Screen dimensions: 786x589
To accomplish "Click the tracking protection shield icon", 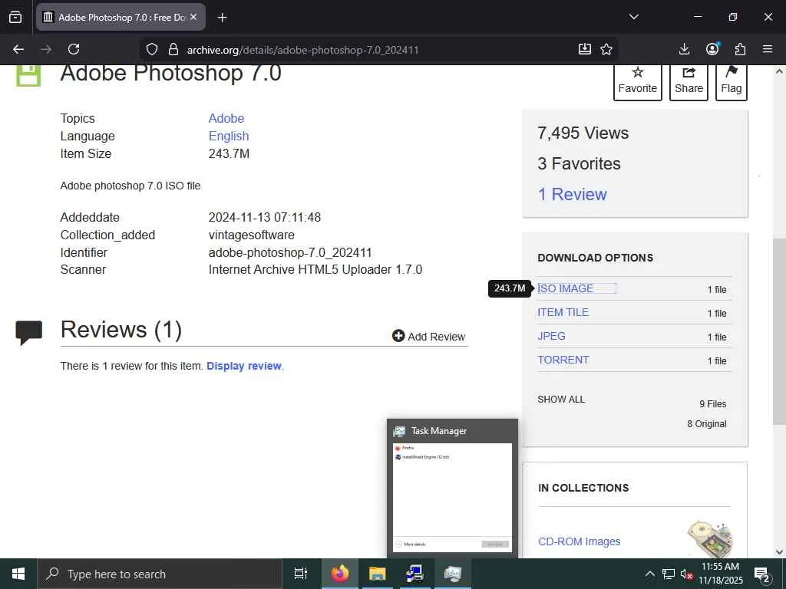I will (152, 49).
